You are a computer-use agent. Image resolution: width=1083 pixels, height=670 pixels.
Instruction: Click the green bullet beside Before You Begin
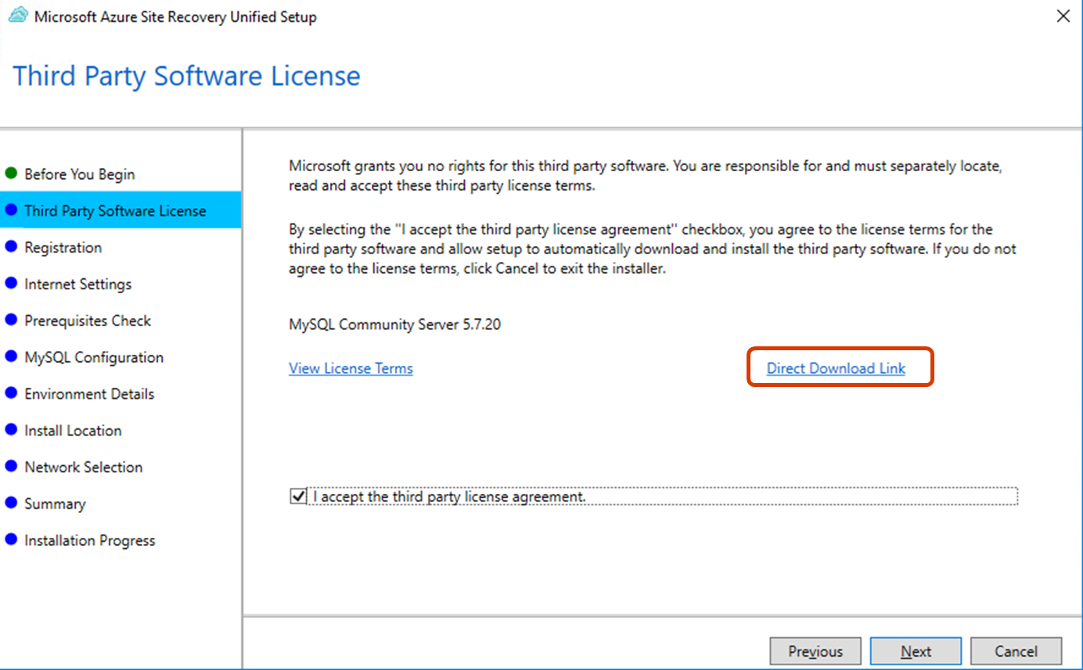[x=11, y=174]
